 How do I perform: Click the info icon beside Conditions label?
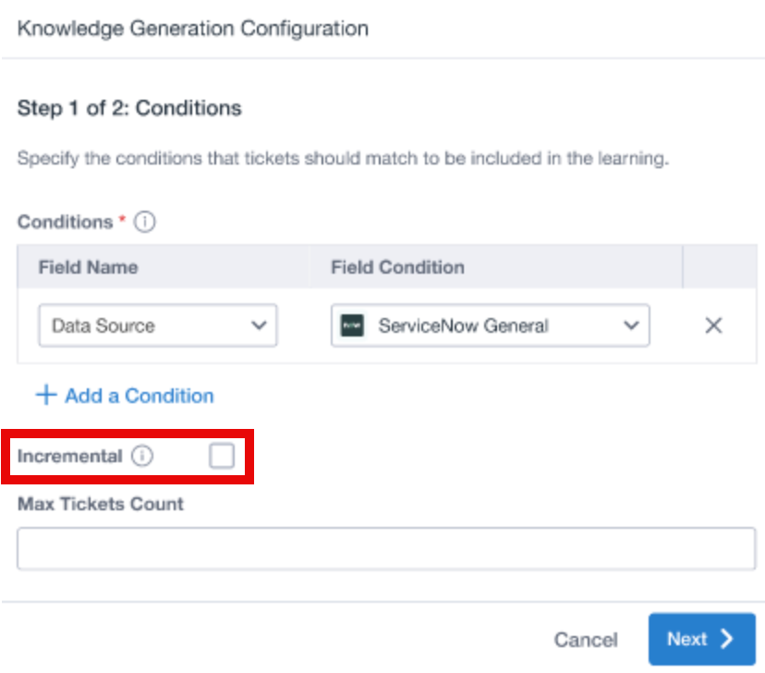145,222
